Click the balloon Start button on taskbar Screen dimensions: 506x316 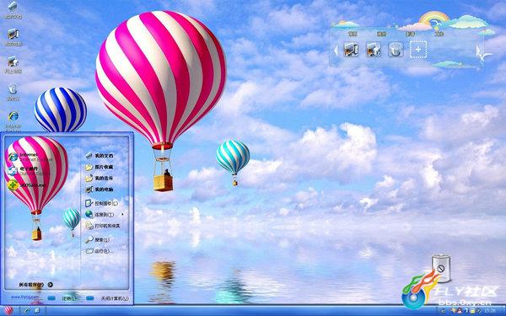click(8, 310)
